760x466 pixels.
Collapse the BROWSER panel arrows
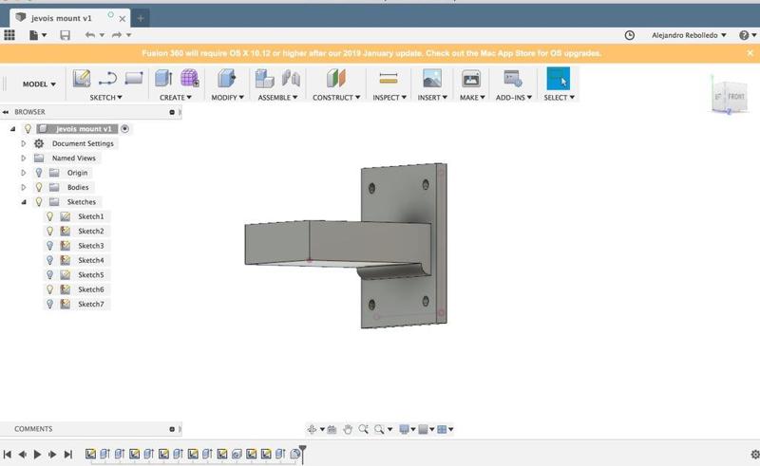(6, 112)
